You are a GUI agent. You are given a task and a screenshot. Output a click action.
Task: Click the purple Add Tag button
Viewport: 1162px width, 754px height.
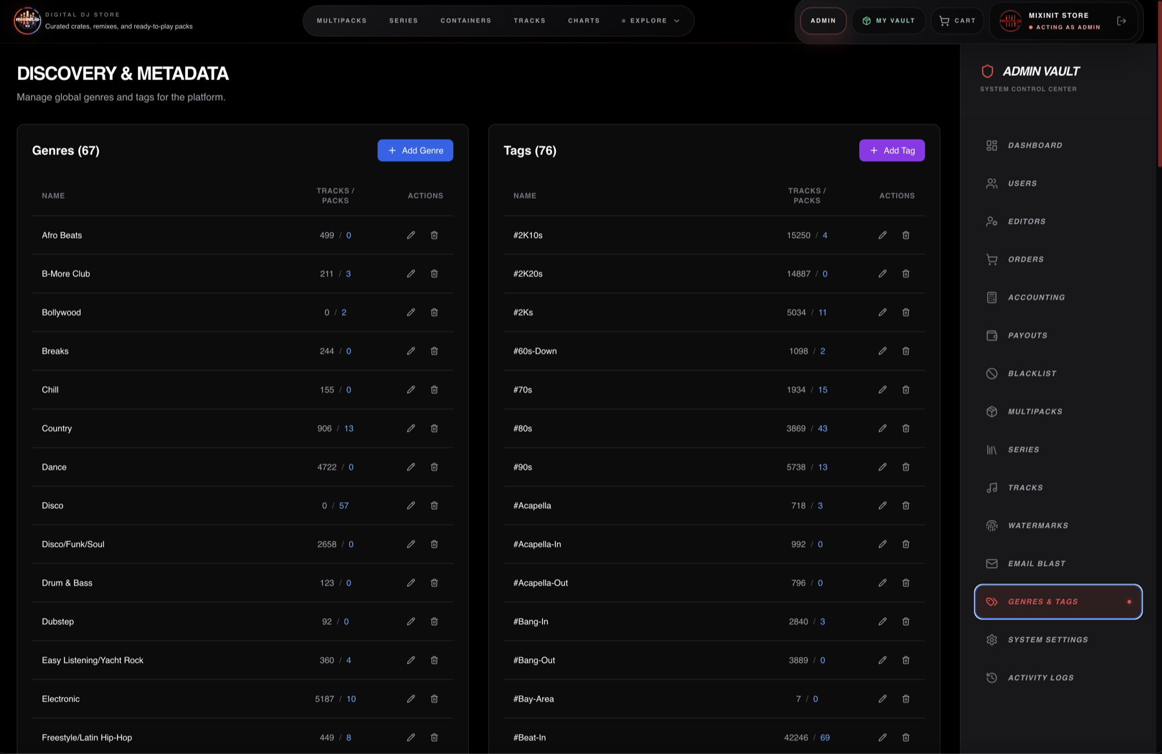click(892, 150)
